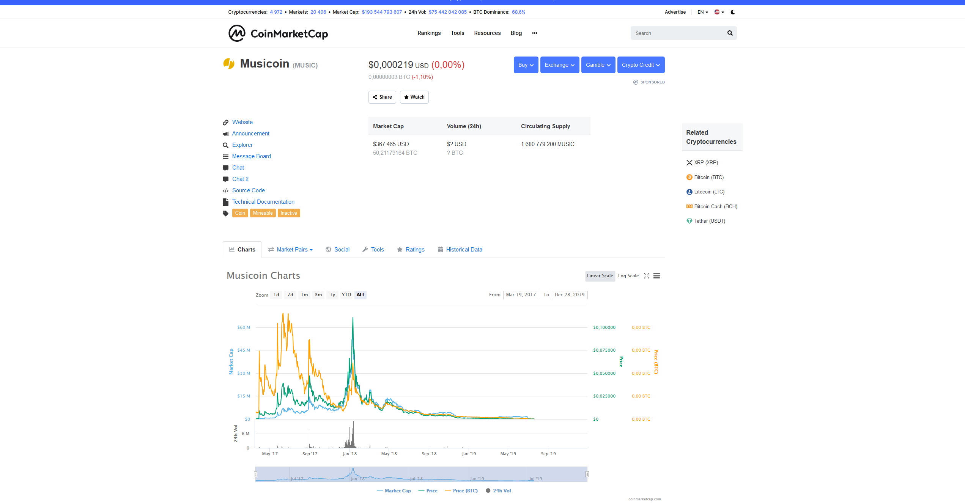Set chart zoom to 1d

point(276,295)
